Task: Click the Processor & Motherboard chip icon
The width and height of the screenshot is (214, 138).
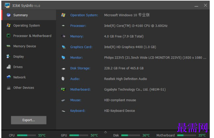Action: coord(9,36)
